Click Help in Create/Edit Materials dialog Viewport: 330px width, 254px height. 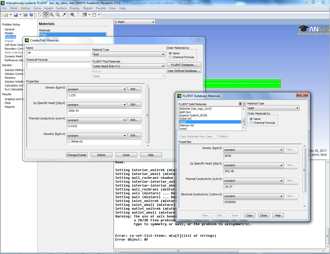tap(151, 155)
